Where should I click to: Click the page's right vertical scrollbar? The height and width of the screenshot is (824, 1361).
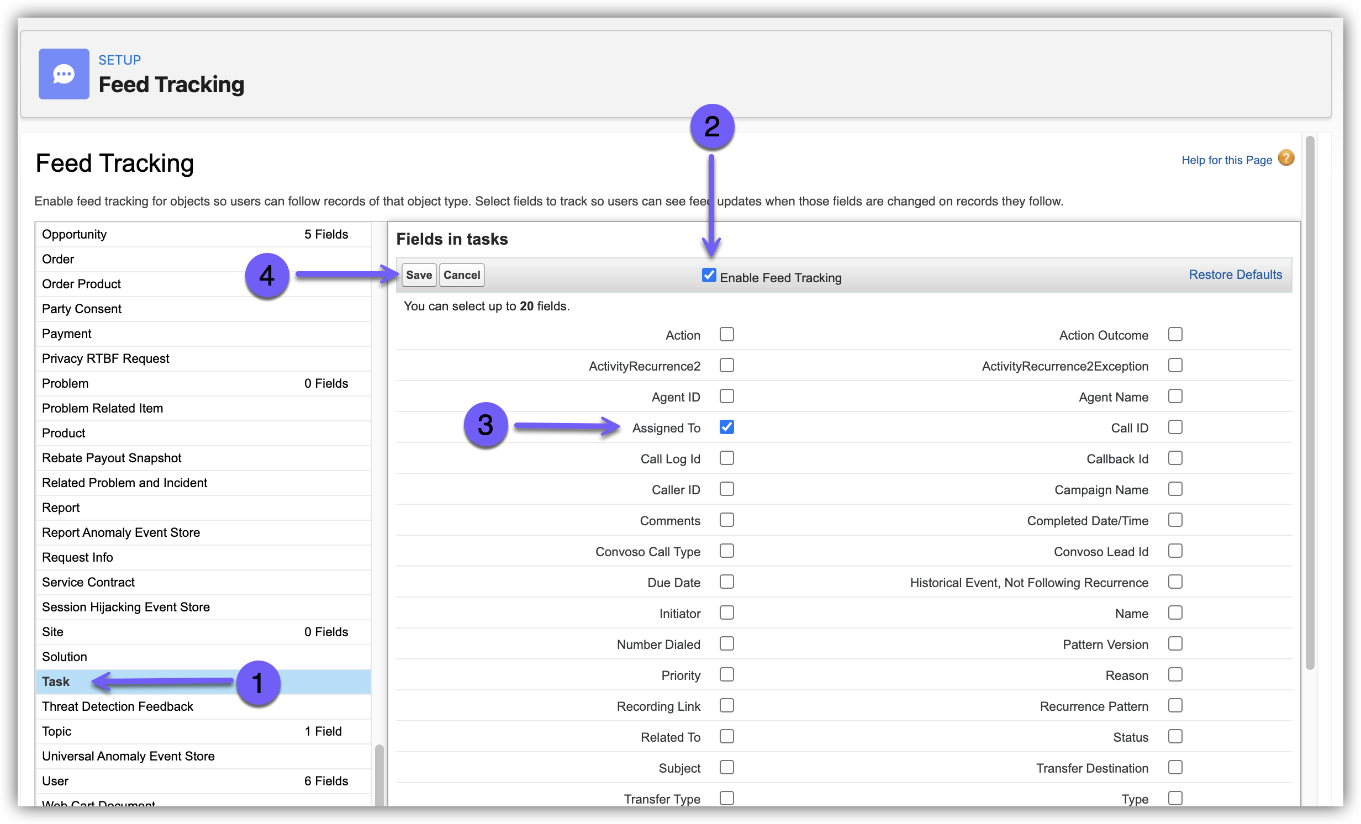tap(1310, 403)
